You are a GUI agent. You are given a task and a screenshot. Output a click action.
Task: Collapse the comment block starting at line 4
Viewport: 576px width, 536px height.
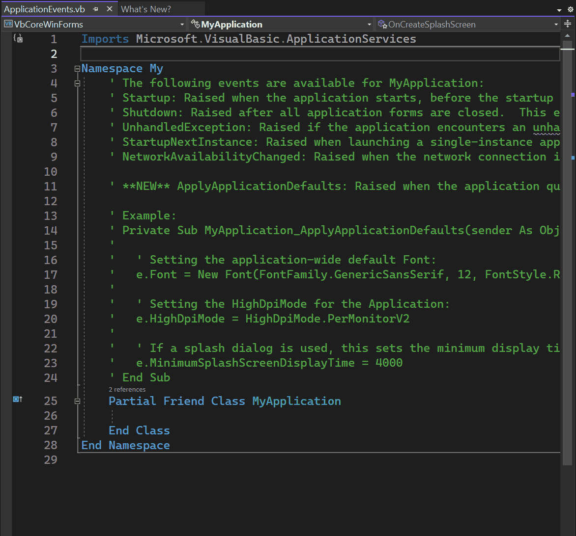click(77, 83)
